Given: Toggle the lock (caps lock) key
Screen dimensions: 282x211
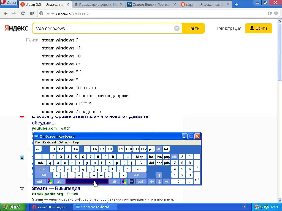Looking at the screenshot, I should coord(42,169).
